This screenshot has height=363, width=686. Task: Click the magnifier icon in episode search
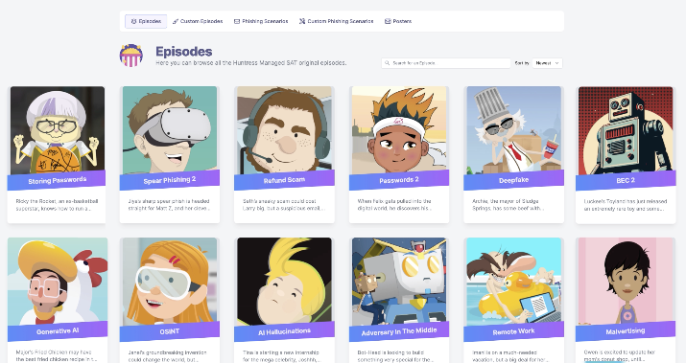387,63
